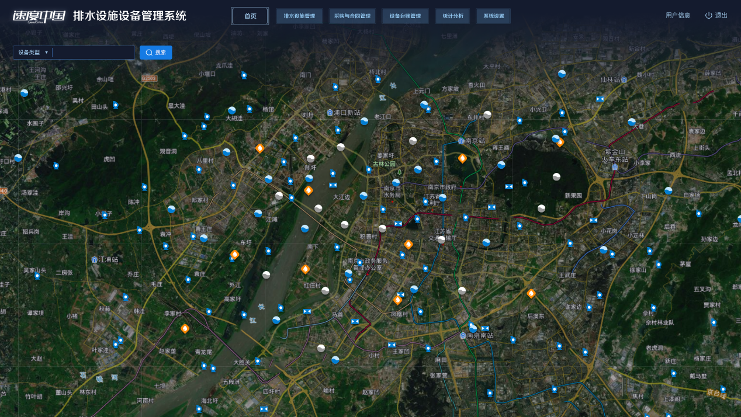Open the gray circle marker near 积善村

(382, 228)
